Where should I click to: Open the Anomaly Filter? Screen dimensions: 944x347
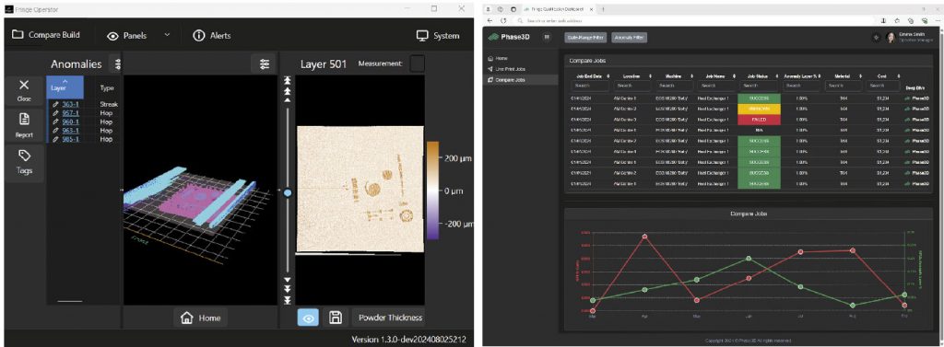pos(629,38)
